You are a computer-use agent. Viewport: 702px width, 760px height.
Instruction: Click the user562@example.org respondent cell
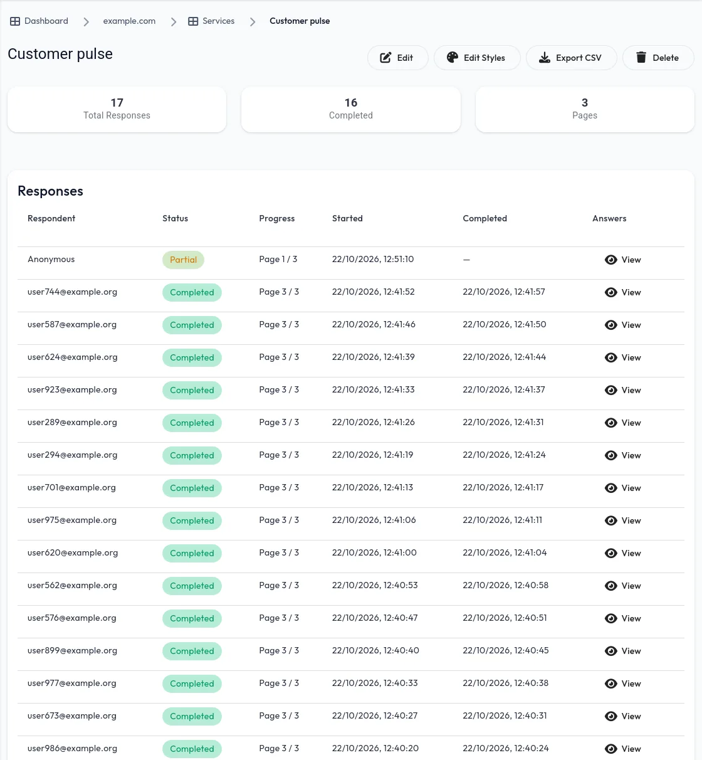[72, 586]
